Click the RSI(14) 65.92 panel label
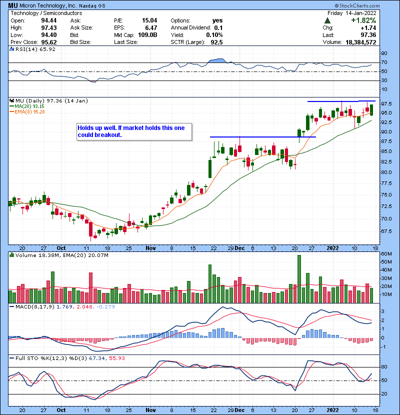The image size is (400, 415). (x=35, y=49)
